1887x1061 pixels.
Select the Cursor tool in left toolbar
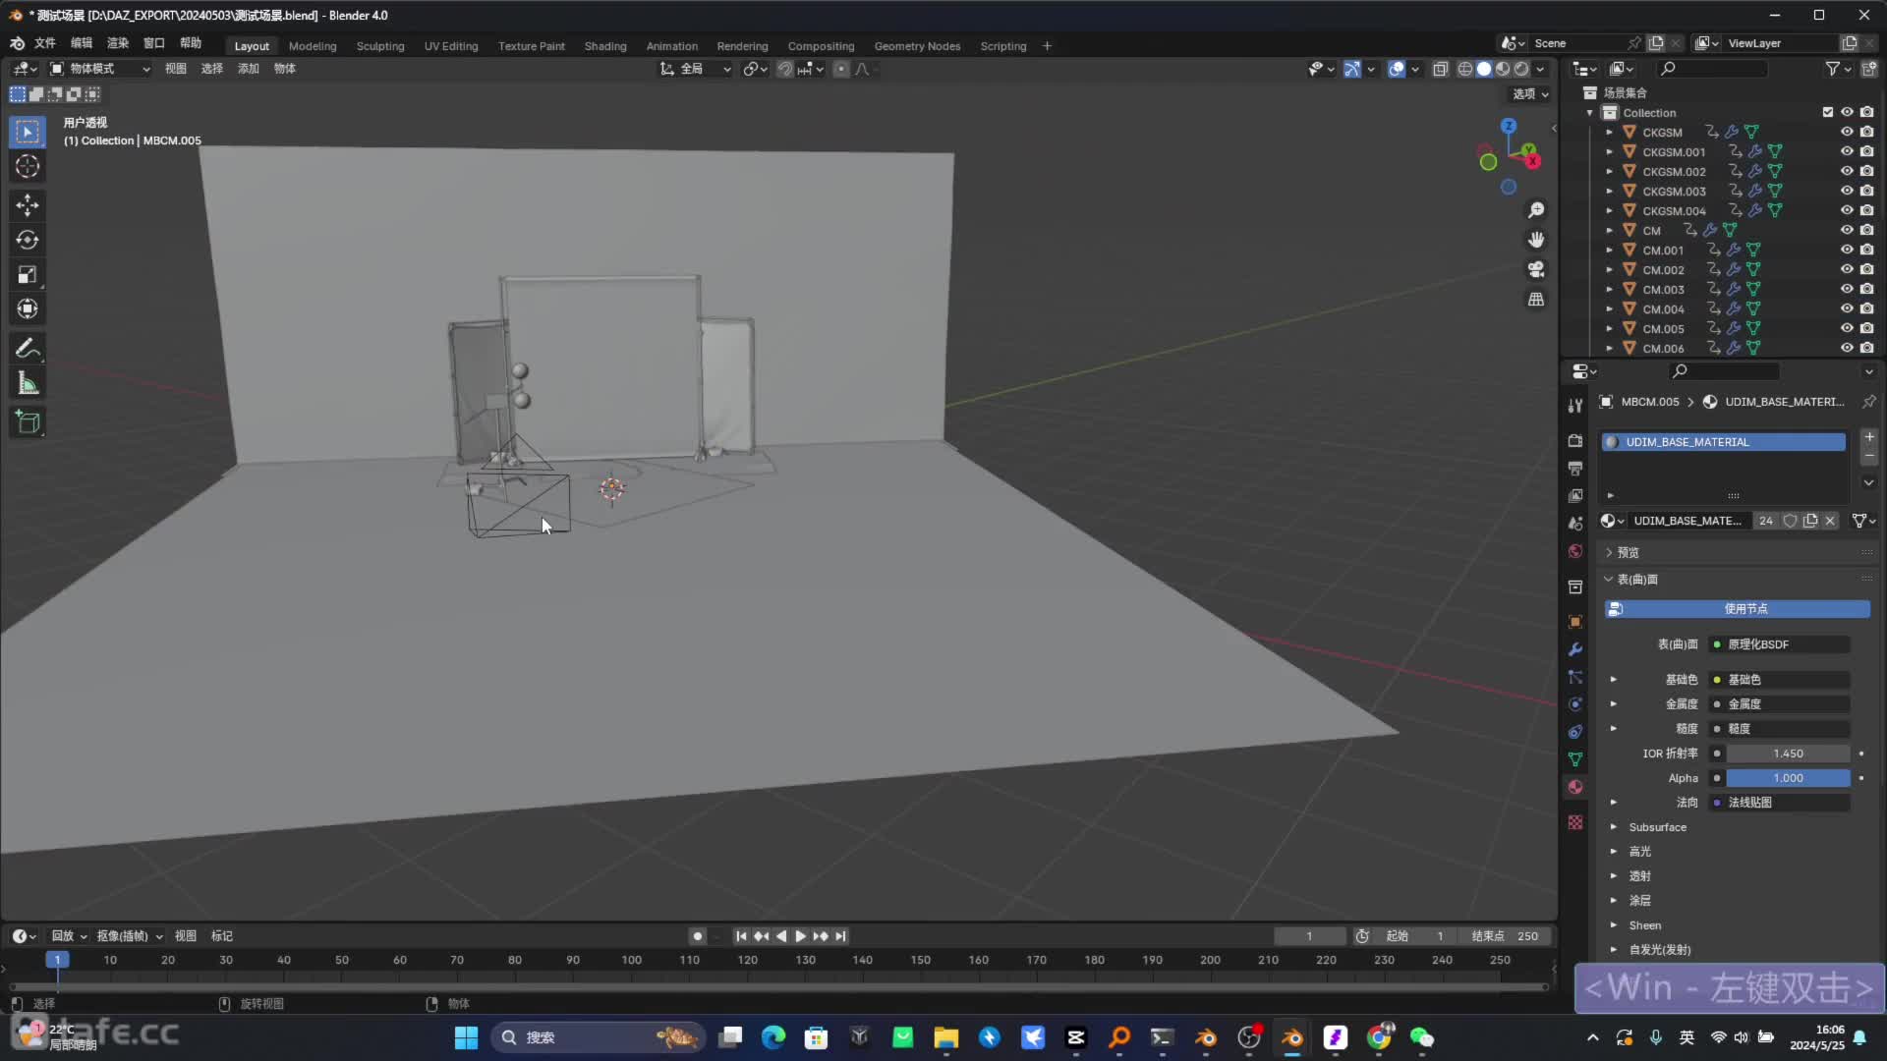pyautogui.click(x=28, y=167)
